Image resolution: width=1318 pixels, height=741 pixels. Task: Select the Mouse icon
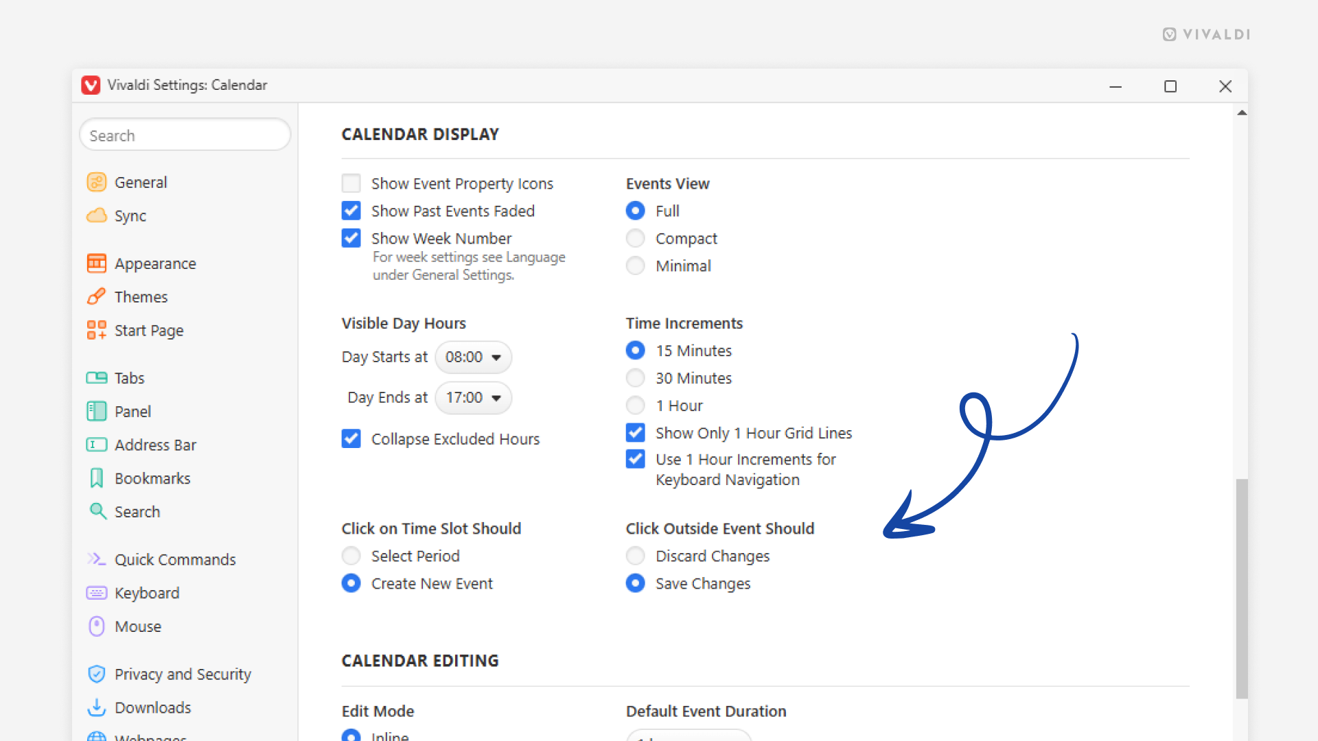coord(97,626)
